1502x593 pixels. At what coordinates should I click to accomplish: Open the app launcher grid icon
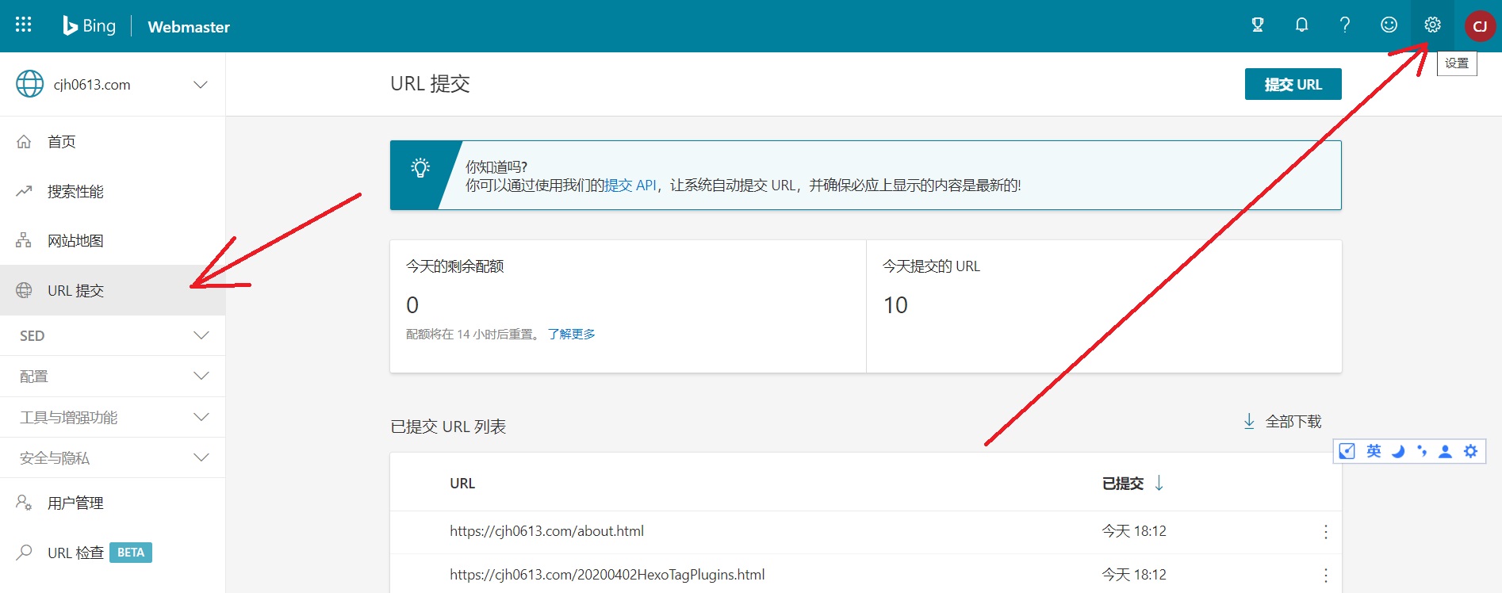(23, 25)
